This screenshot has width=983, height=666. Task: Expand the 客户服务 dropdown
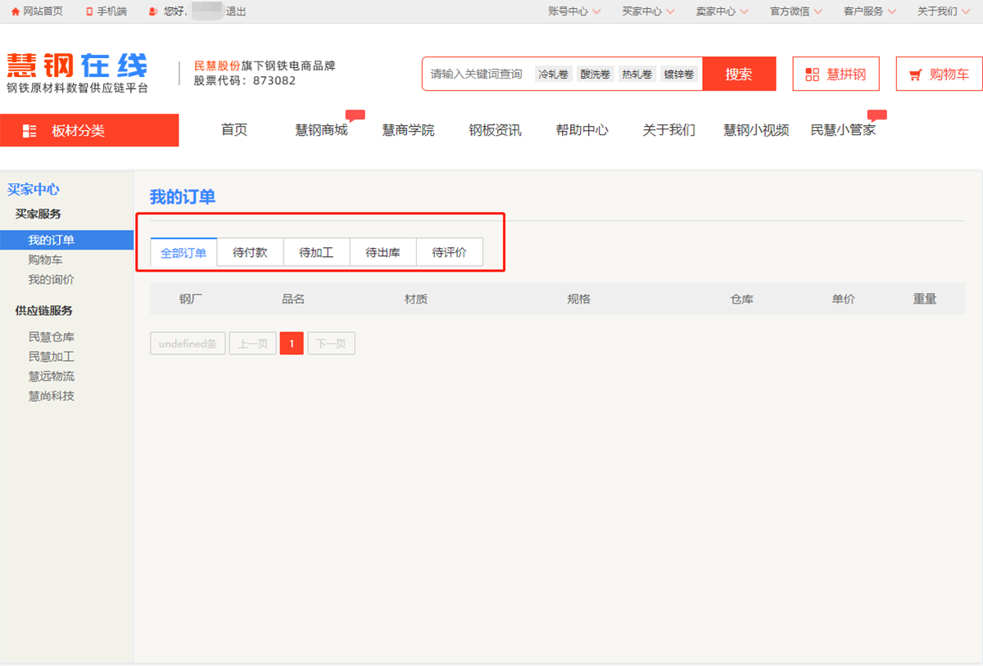[869, 11]
